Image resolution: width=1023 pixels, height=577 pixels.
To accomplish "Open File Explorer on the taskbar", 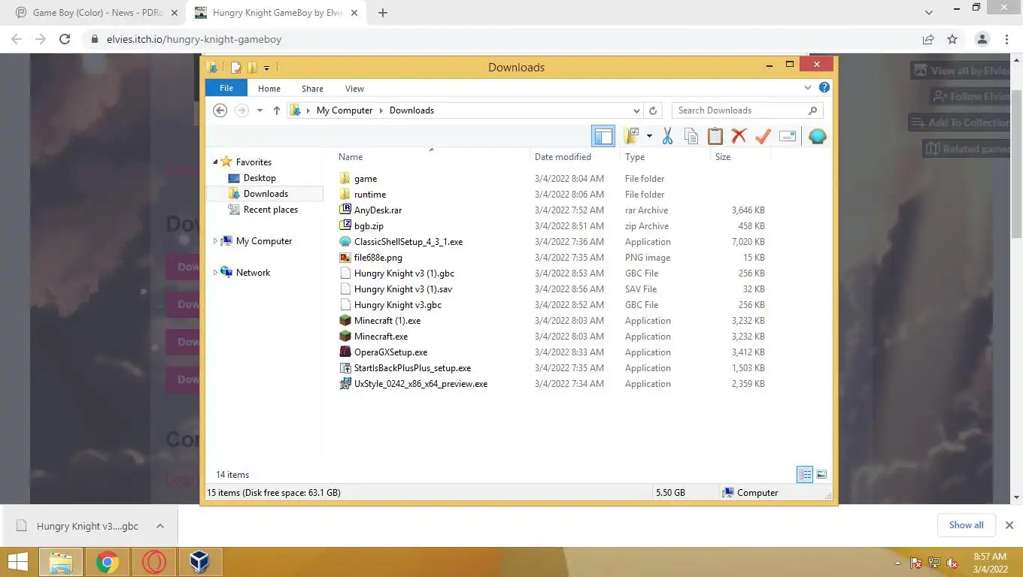I will click(x=61, y=562).
